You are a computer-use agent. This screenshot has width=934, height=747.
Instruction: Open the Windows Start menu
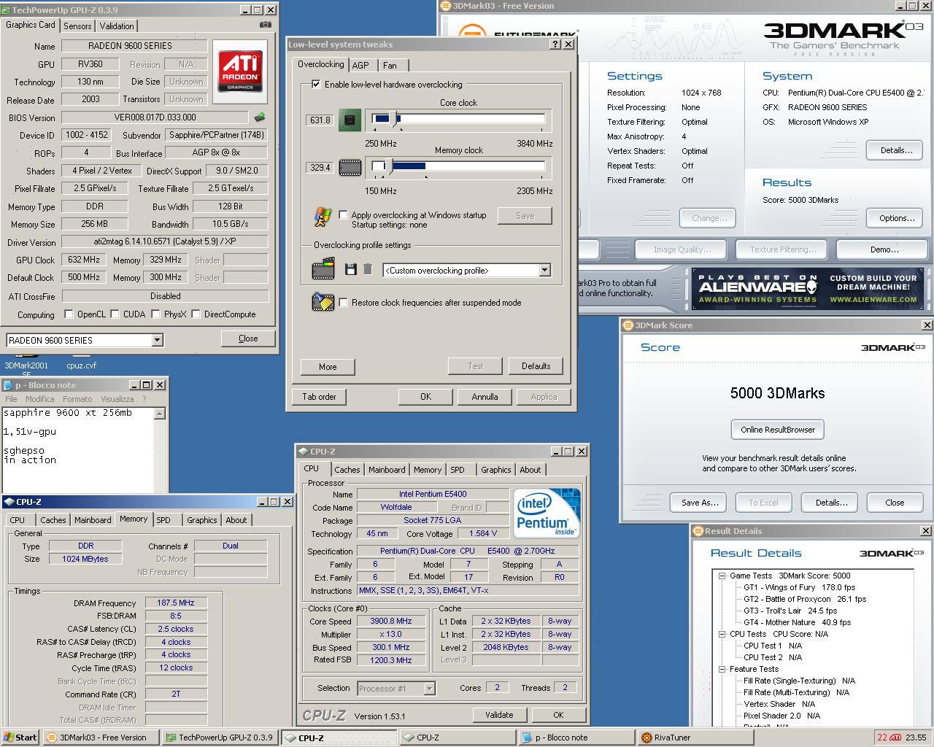coord(20,738)
